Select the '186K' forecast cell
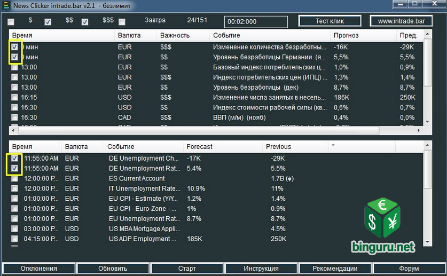The width and height of the screenshot is (447, 276). [x=341, y=97]
